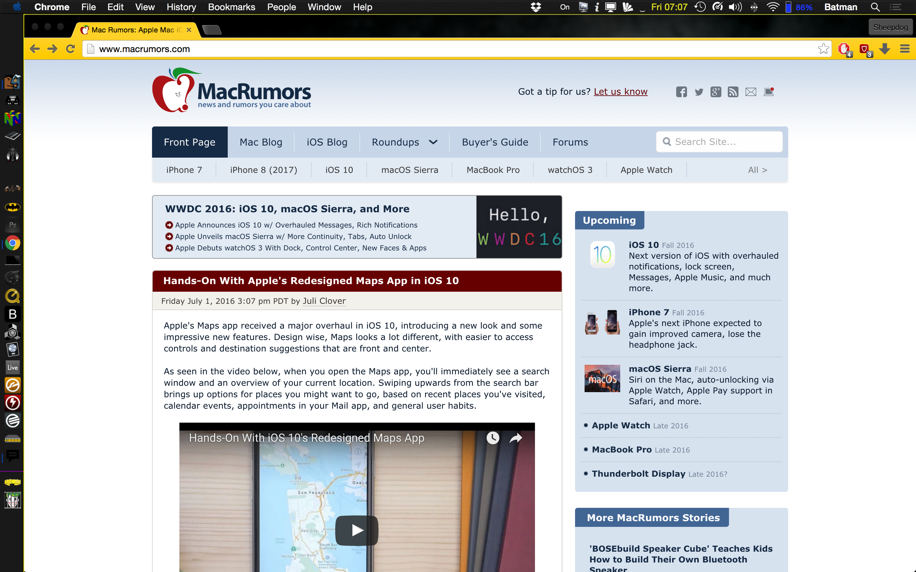The image size is (916, 572).
Task: Open Apple Unveils macOS Sierra story
Action: pos(293,236)
